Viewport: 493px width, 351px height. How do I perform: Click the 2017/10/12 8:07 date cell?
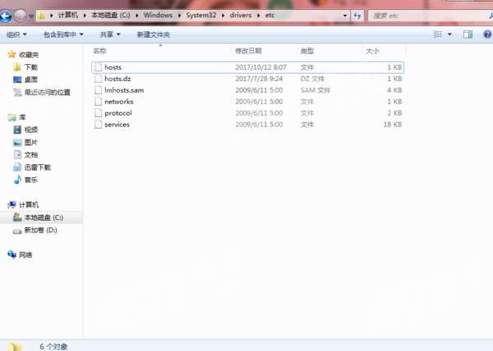(x=260, y=67)
